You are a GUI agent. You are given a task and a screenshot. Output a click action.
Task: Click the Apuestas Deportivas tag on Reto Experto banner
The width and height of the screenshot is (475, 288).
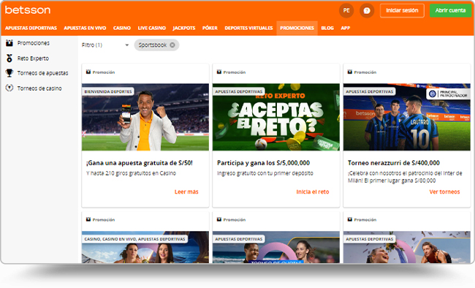[x=239, y=91]
